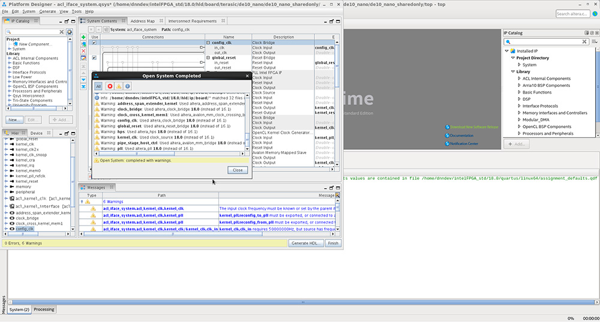Click the green plus add-component icon
Viewport: 600px width, 322px height.
pos(83,37)
